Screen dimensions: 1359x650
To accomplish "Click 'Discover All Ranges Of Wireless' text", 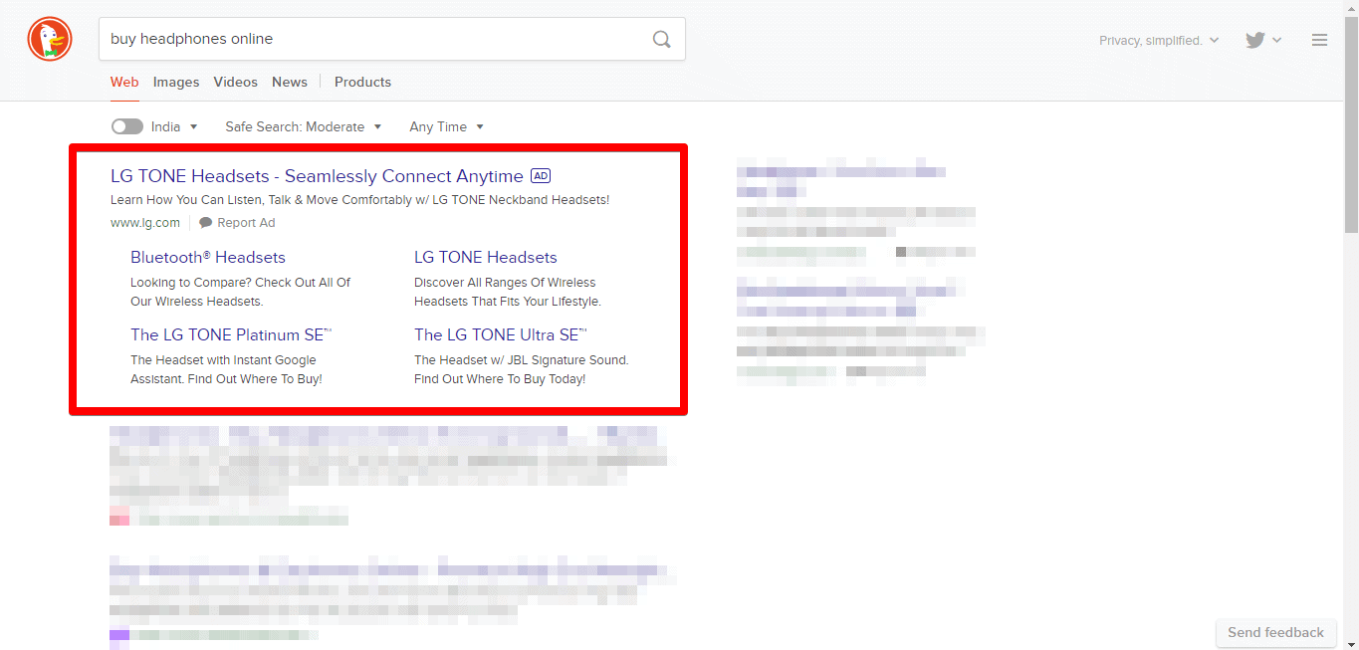I will point(505,283).
